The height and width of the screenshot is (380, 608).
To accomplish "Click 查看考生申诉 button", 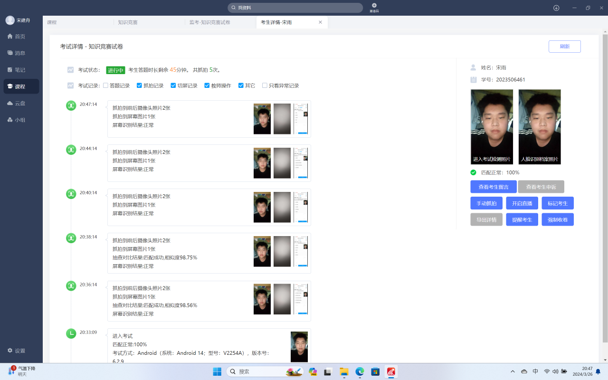I will pyautogui.click(x=541, y=187).
